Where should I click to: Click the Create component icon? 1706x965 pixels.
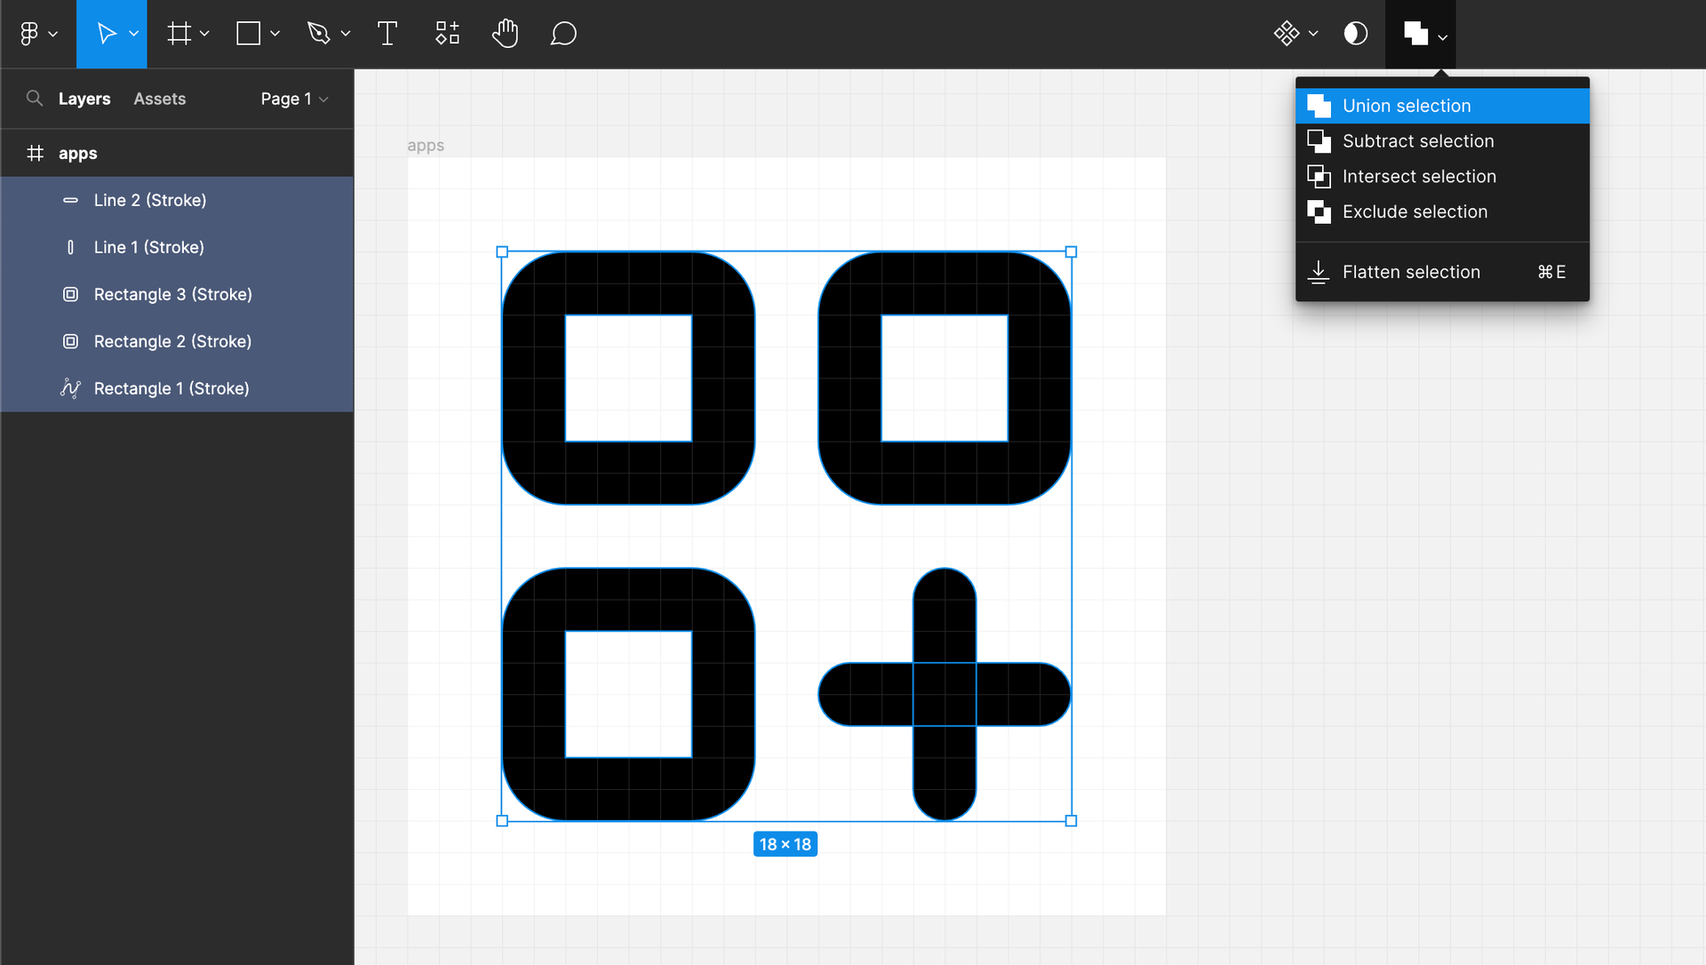click(x=1286, y=34)
